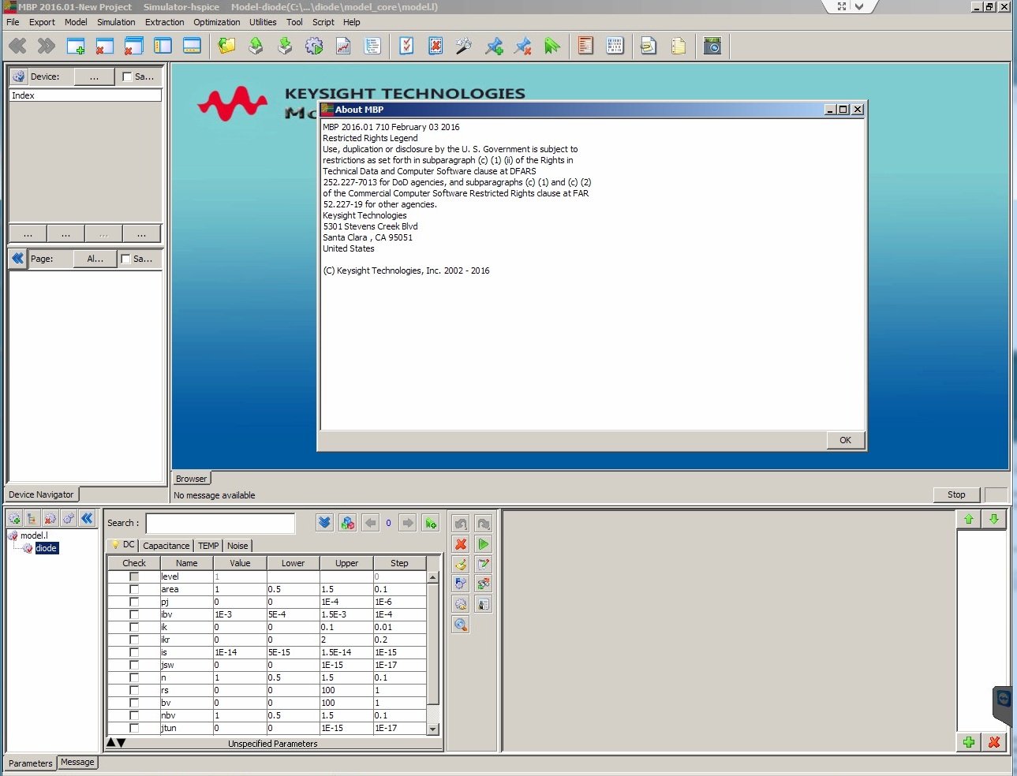This screenshot has width=1017, height=776.
Task: Open the Help menu
Action: 352,22
